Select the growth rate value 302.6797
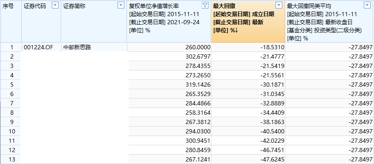Viewport: 374px width, 164px height. [x=198, y=57]
